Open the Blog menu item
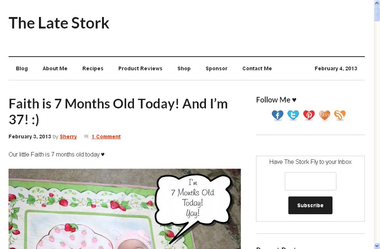The image size is (380, 249). coord(22,68)
